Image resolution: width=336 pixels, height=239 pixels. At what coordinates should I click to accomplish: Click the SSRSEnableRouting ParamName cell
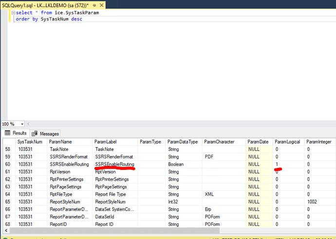70,164
